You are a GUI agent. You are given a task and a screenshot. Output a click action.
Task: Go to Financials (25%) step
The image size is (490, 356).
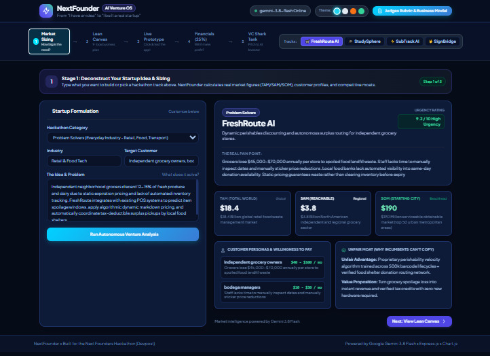tap(202, 41)
